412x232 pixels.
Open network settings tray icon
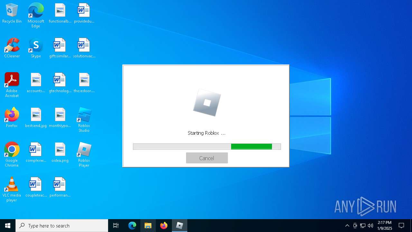[x=363, y=226]
